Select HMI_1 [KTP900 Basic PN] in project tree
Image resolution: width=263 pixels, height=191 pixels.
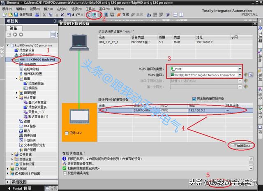(x=37, y=60)
